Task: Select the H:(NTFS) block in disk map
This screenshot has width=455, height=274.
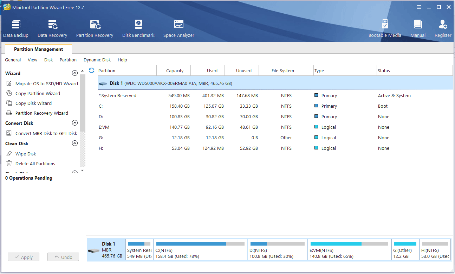Action: (435, 250)
